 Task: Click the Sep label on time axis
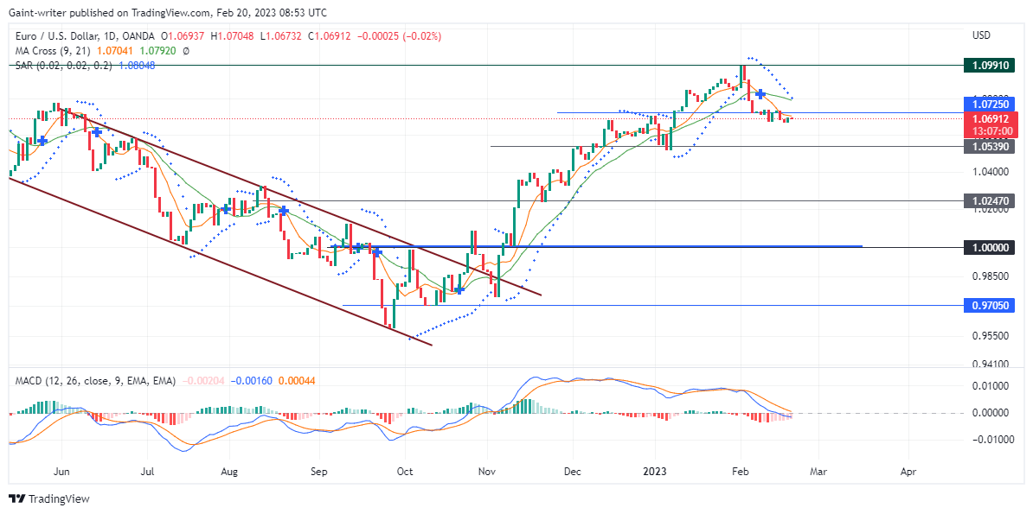[x=319, y=472]
